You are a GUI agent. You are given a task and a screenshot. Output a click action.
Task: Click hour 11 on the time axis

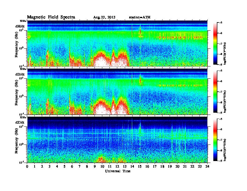click(x=110, y=166)
